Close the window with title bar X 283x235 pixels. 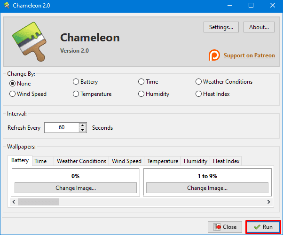pyautogui.click(x=273, y=6)
